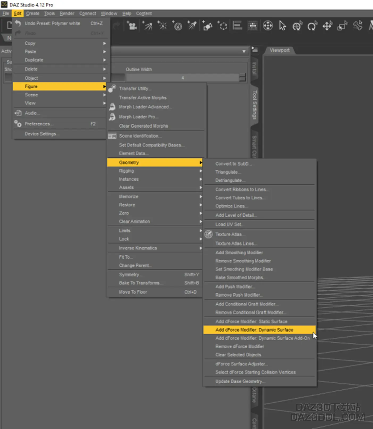Click the DAZ Studio title bar logo

4,4
